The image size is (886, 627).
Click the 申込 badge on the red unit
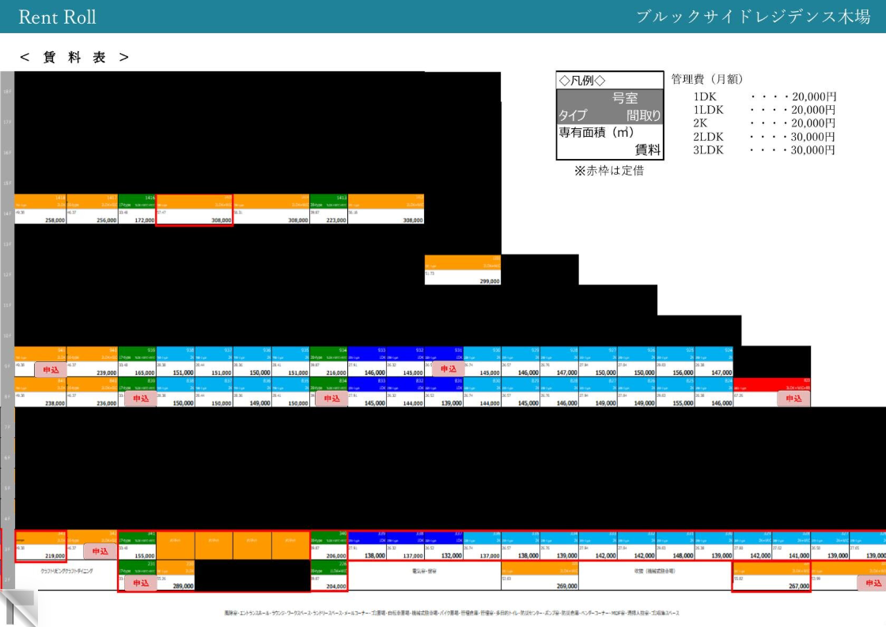click(x=793, y=399)
